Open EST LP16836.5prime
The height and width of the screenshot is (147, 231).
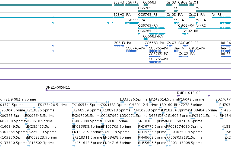pyautogui.click(x=114, y=121)
